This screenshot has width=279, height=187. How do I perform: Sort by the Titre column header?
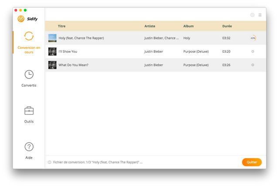(61, 26)
